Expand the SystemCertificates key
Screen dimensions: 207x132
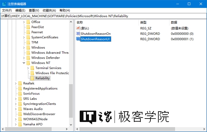pos(24,37)
